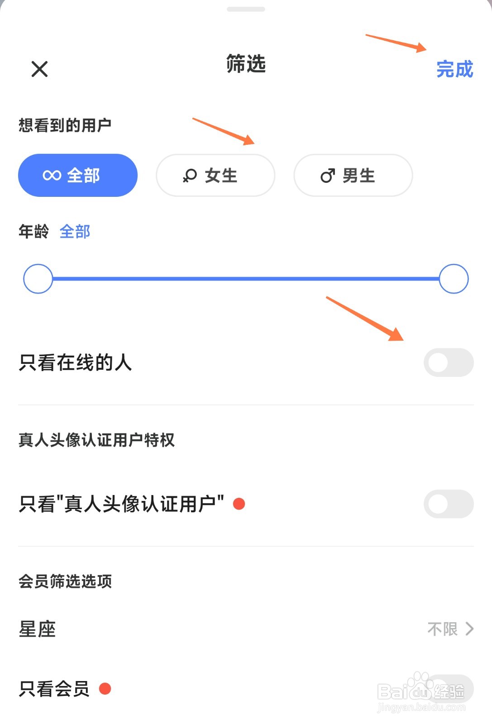Enable 只看在线的人 switch
The height and width of the screenshot is (724, 492).
point(449,362)
